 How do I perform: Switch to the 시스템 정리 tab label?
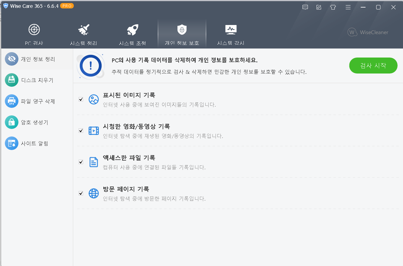point(83,43)
